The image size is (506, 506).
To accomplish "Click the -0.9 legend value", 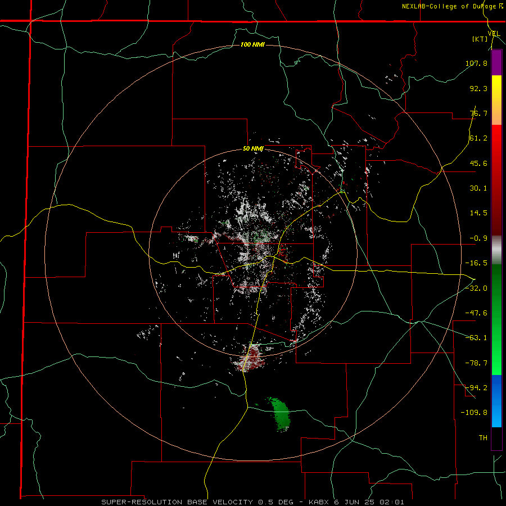I will click(x=478, y=238).
